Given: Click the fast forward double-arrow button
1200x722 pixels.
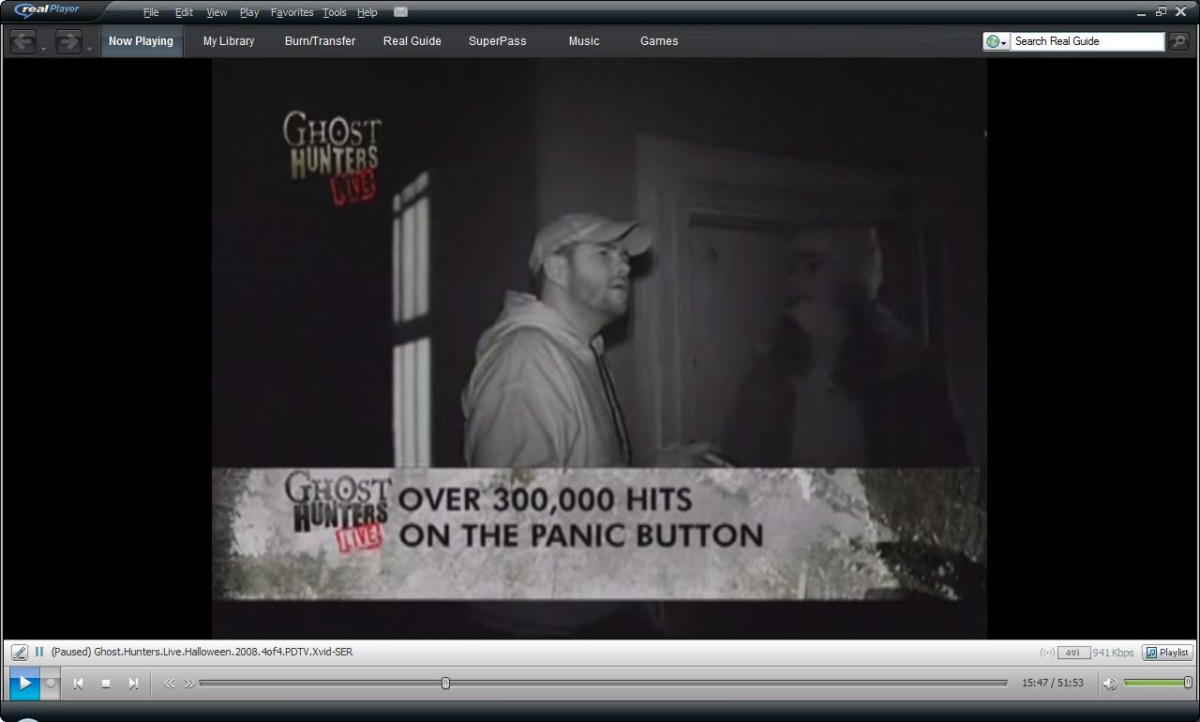Looking at the screenshot, I should coord(189,684).
